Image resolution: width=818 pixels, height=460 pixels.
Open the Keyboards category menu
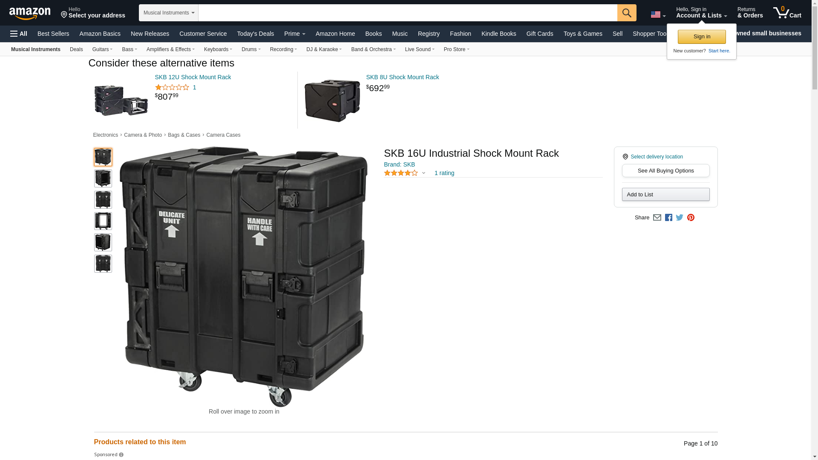pos(218,49)
